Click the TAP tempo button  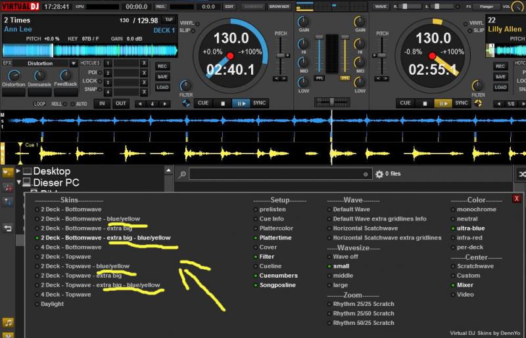(x=169, y=20)
